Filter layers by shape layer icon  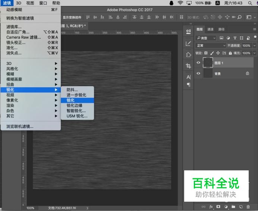(x=241, y=38)
